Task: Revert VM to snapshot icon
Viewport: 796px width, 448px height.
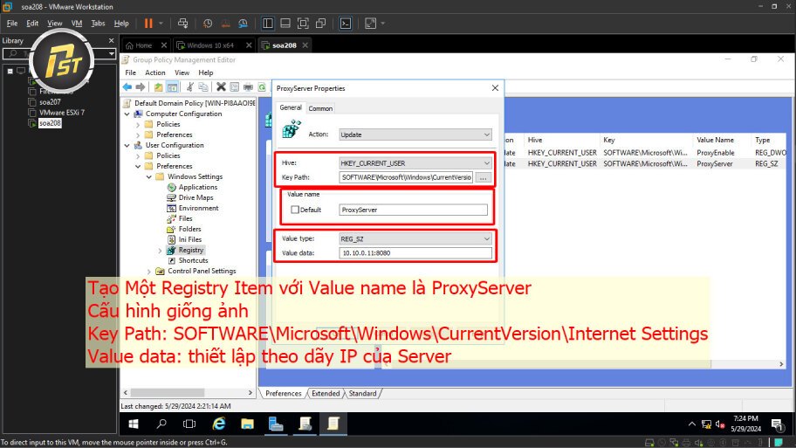Action: 225,24
